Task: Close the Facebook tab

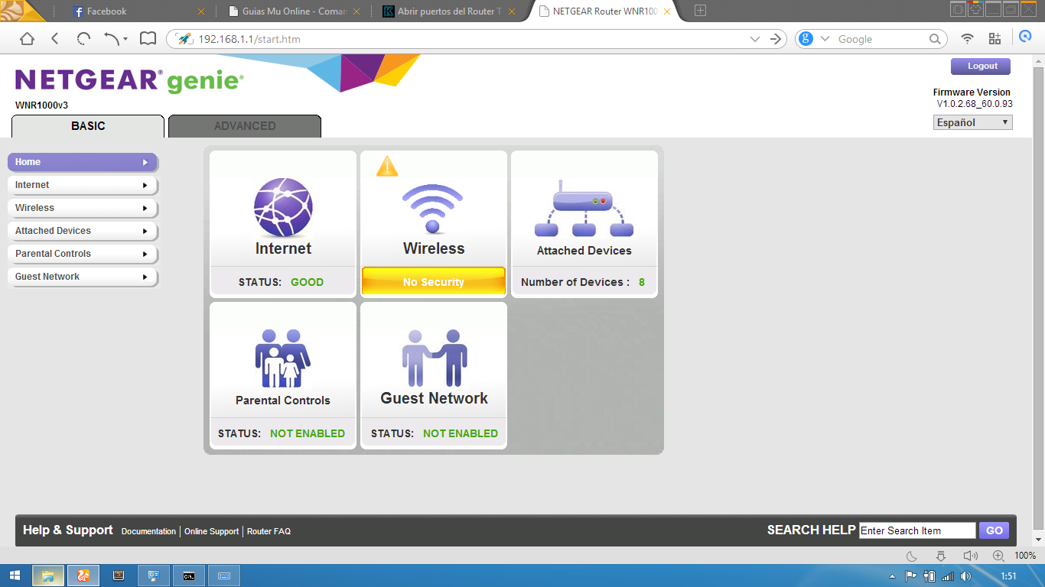Action: click(x=201, y=11)
